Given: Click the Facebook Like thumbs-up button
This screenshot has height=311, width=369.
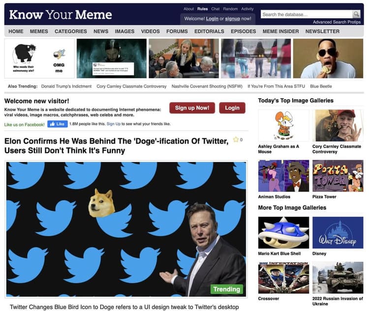Looking at the screenshot, I should 58,124.
